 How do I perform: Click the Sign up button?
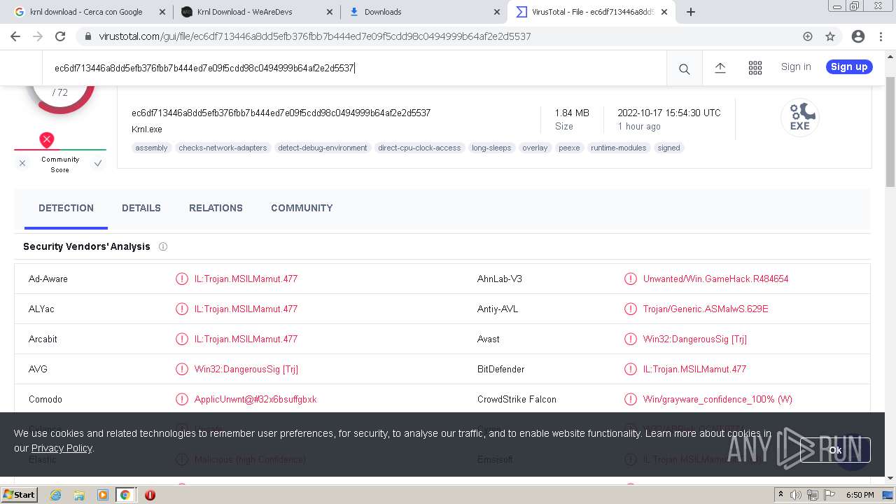[x=849, y=66]
